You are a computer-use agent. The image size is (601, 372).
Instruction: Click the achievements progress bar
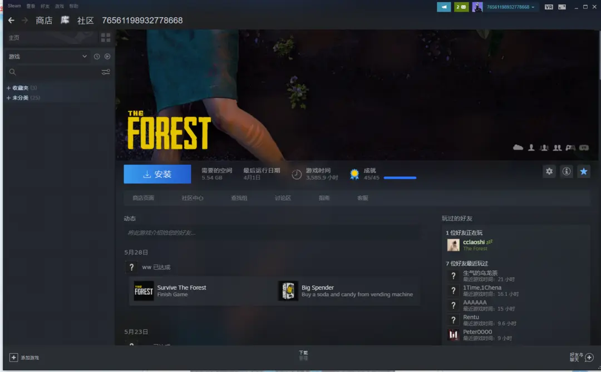point(400,178)
